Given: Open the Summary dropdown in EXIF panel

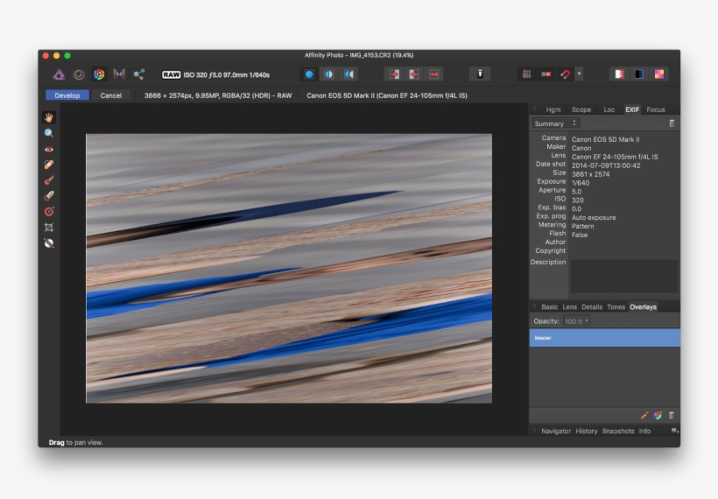Looking at the screenshot, I should [555, 123].
